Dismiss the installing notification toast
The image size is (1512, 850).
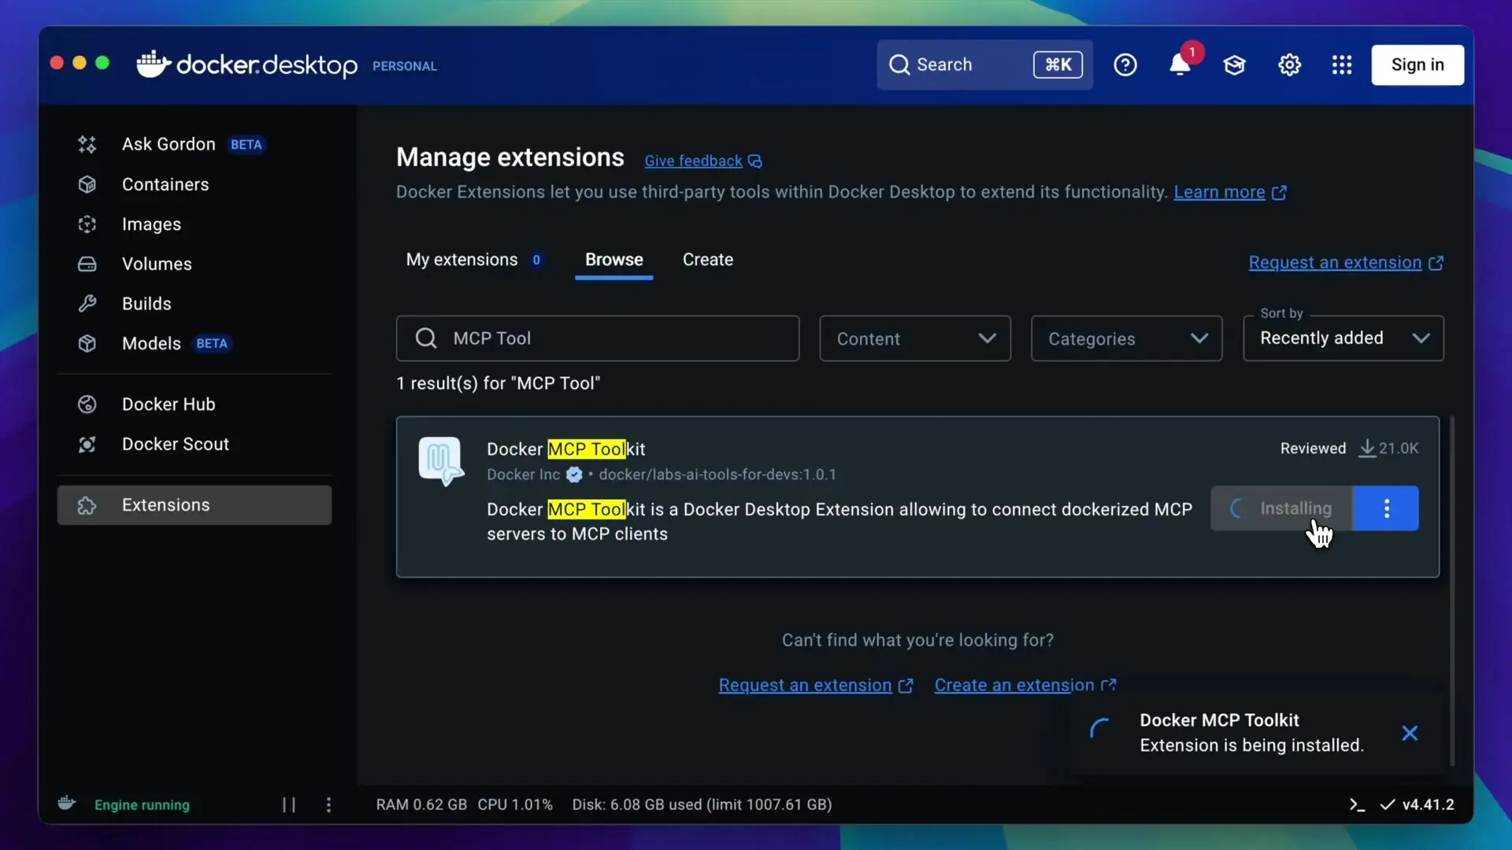(1410, 734)
